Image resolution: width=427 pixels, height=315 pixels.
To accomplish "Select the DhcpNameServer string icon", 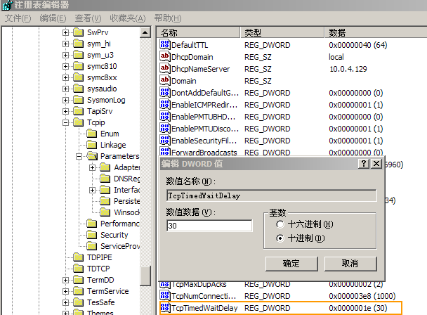I will point(166,69).
